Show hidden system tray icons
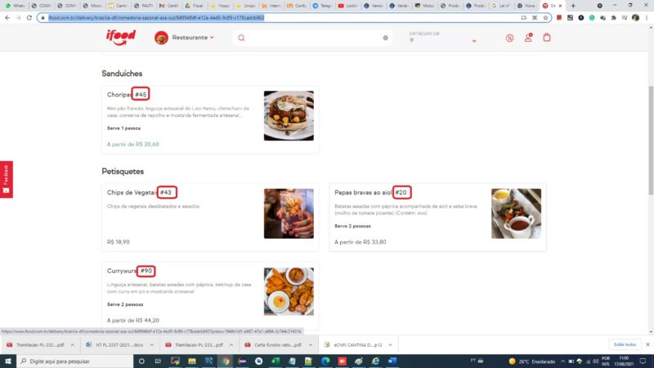The image size is (654, 368). (562, 361)
